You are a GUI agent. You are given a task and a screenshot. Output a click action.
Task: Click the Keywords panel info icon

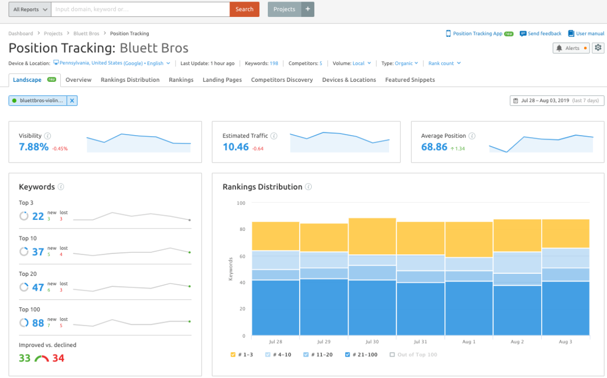tap(61, 187)
